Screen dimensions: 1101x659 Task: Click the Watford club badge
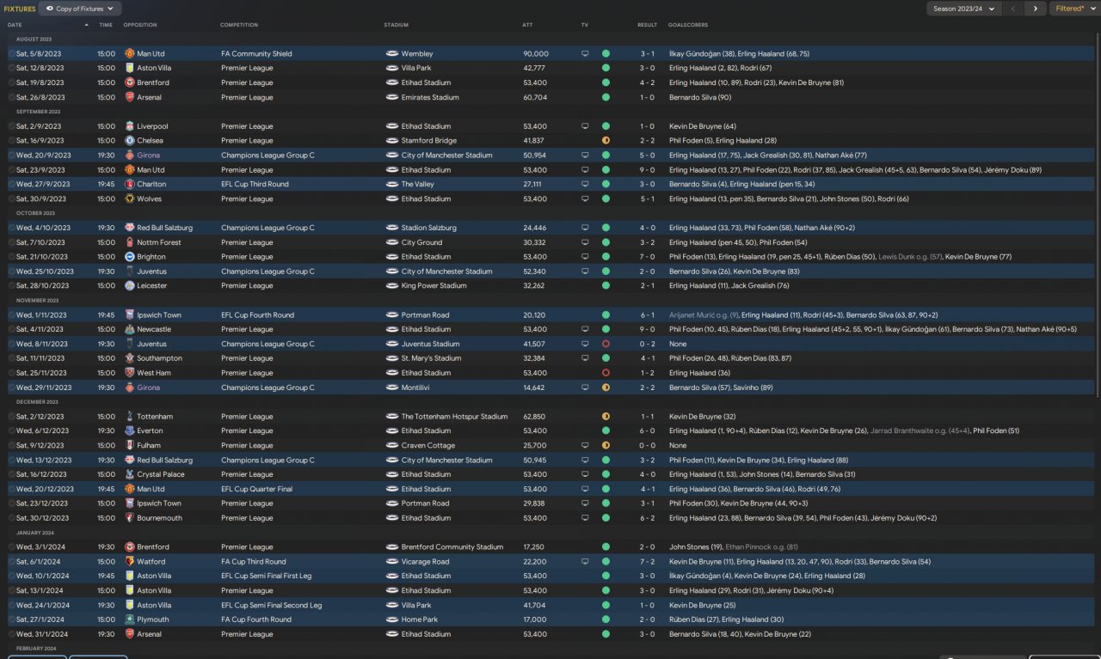pos(130,562)
